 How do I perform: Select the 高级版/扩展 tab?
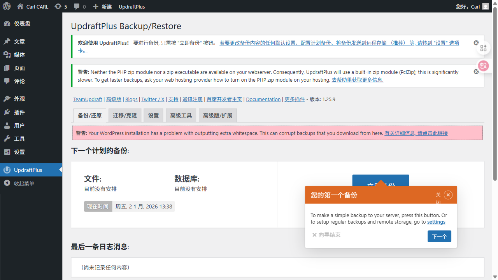pos(217,115)
